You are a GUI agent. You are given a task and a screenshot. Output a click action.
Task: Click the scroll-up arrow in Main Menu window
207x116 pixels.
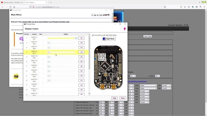coord(113,14)
